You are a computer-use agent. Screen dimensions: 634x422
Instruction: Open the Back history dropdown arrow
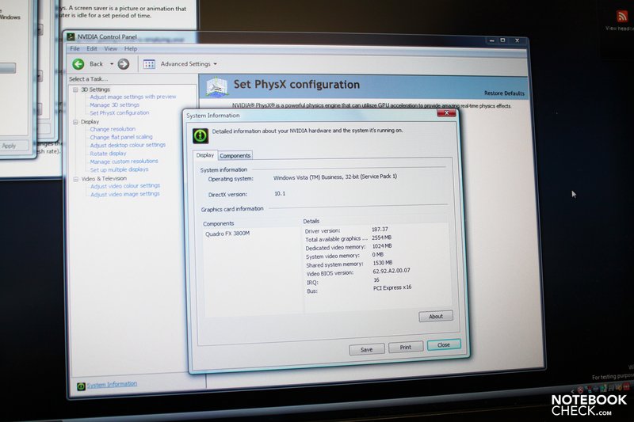click(x=112, y=64)
